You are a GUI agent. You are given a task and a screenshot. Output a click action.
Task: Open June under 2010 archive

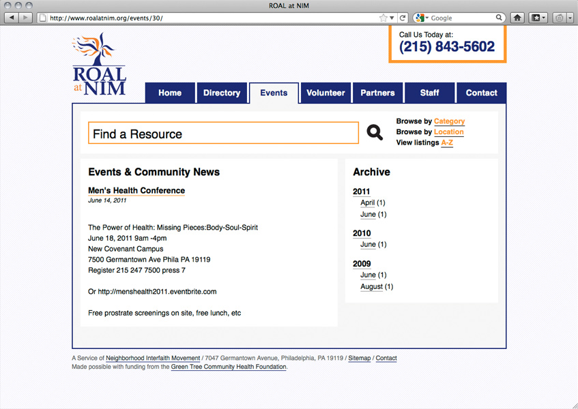(368, 245)
